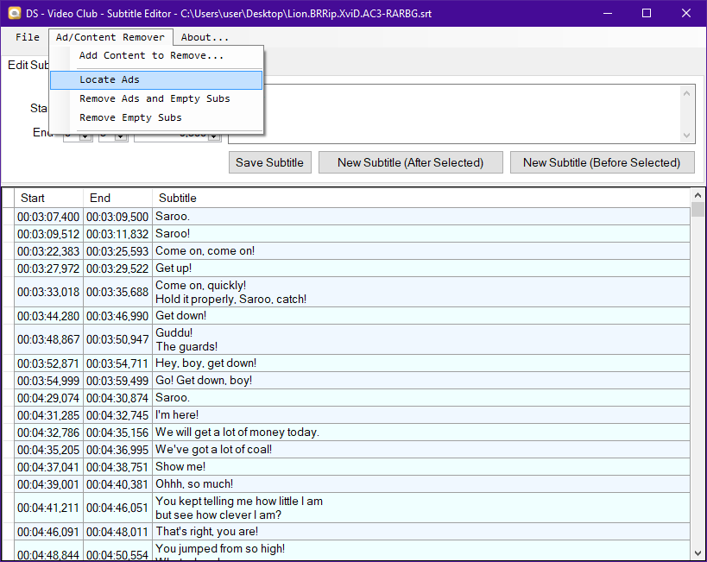Select end time 00:03:59,499

(117, 381)
